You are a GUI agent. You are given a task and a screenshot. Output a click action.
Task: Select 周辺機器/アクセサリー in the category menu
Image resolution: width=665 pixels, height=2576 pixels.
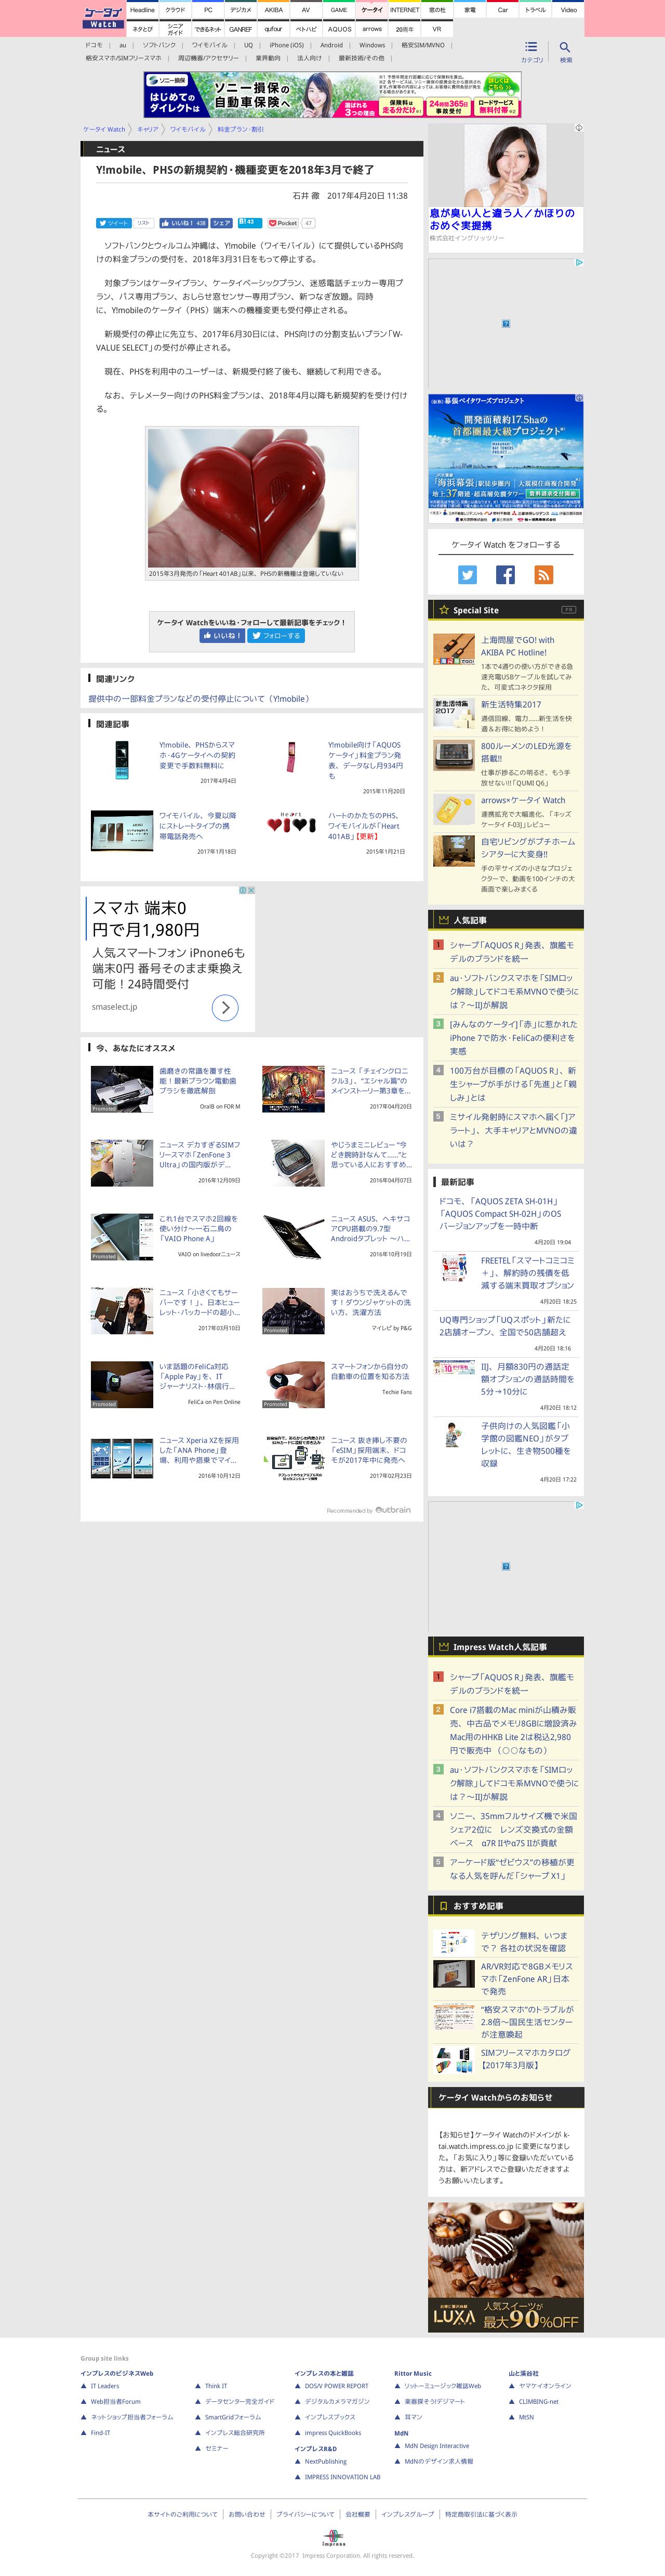(209, 58)
